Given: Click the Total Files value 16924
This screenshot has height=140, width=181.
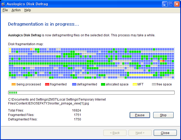Looking at the screenshot, I should point(76,110).
